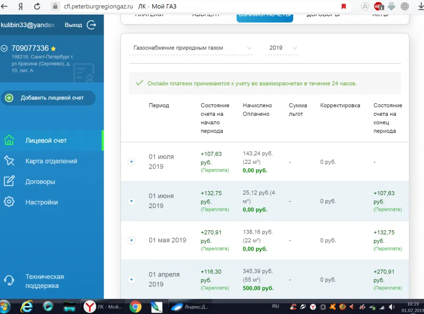
Task: Click the Период column header
Action: [159, 105]
